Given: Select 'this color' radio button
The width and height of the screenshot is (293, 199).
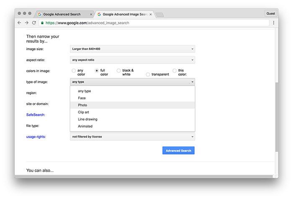Looking at the screenshot, I should pos(175,71).
